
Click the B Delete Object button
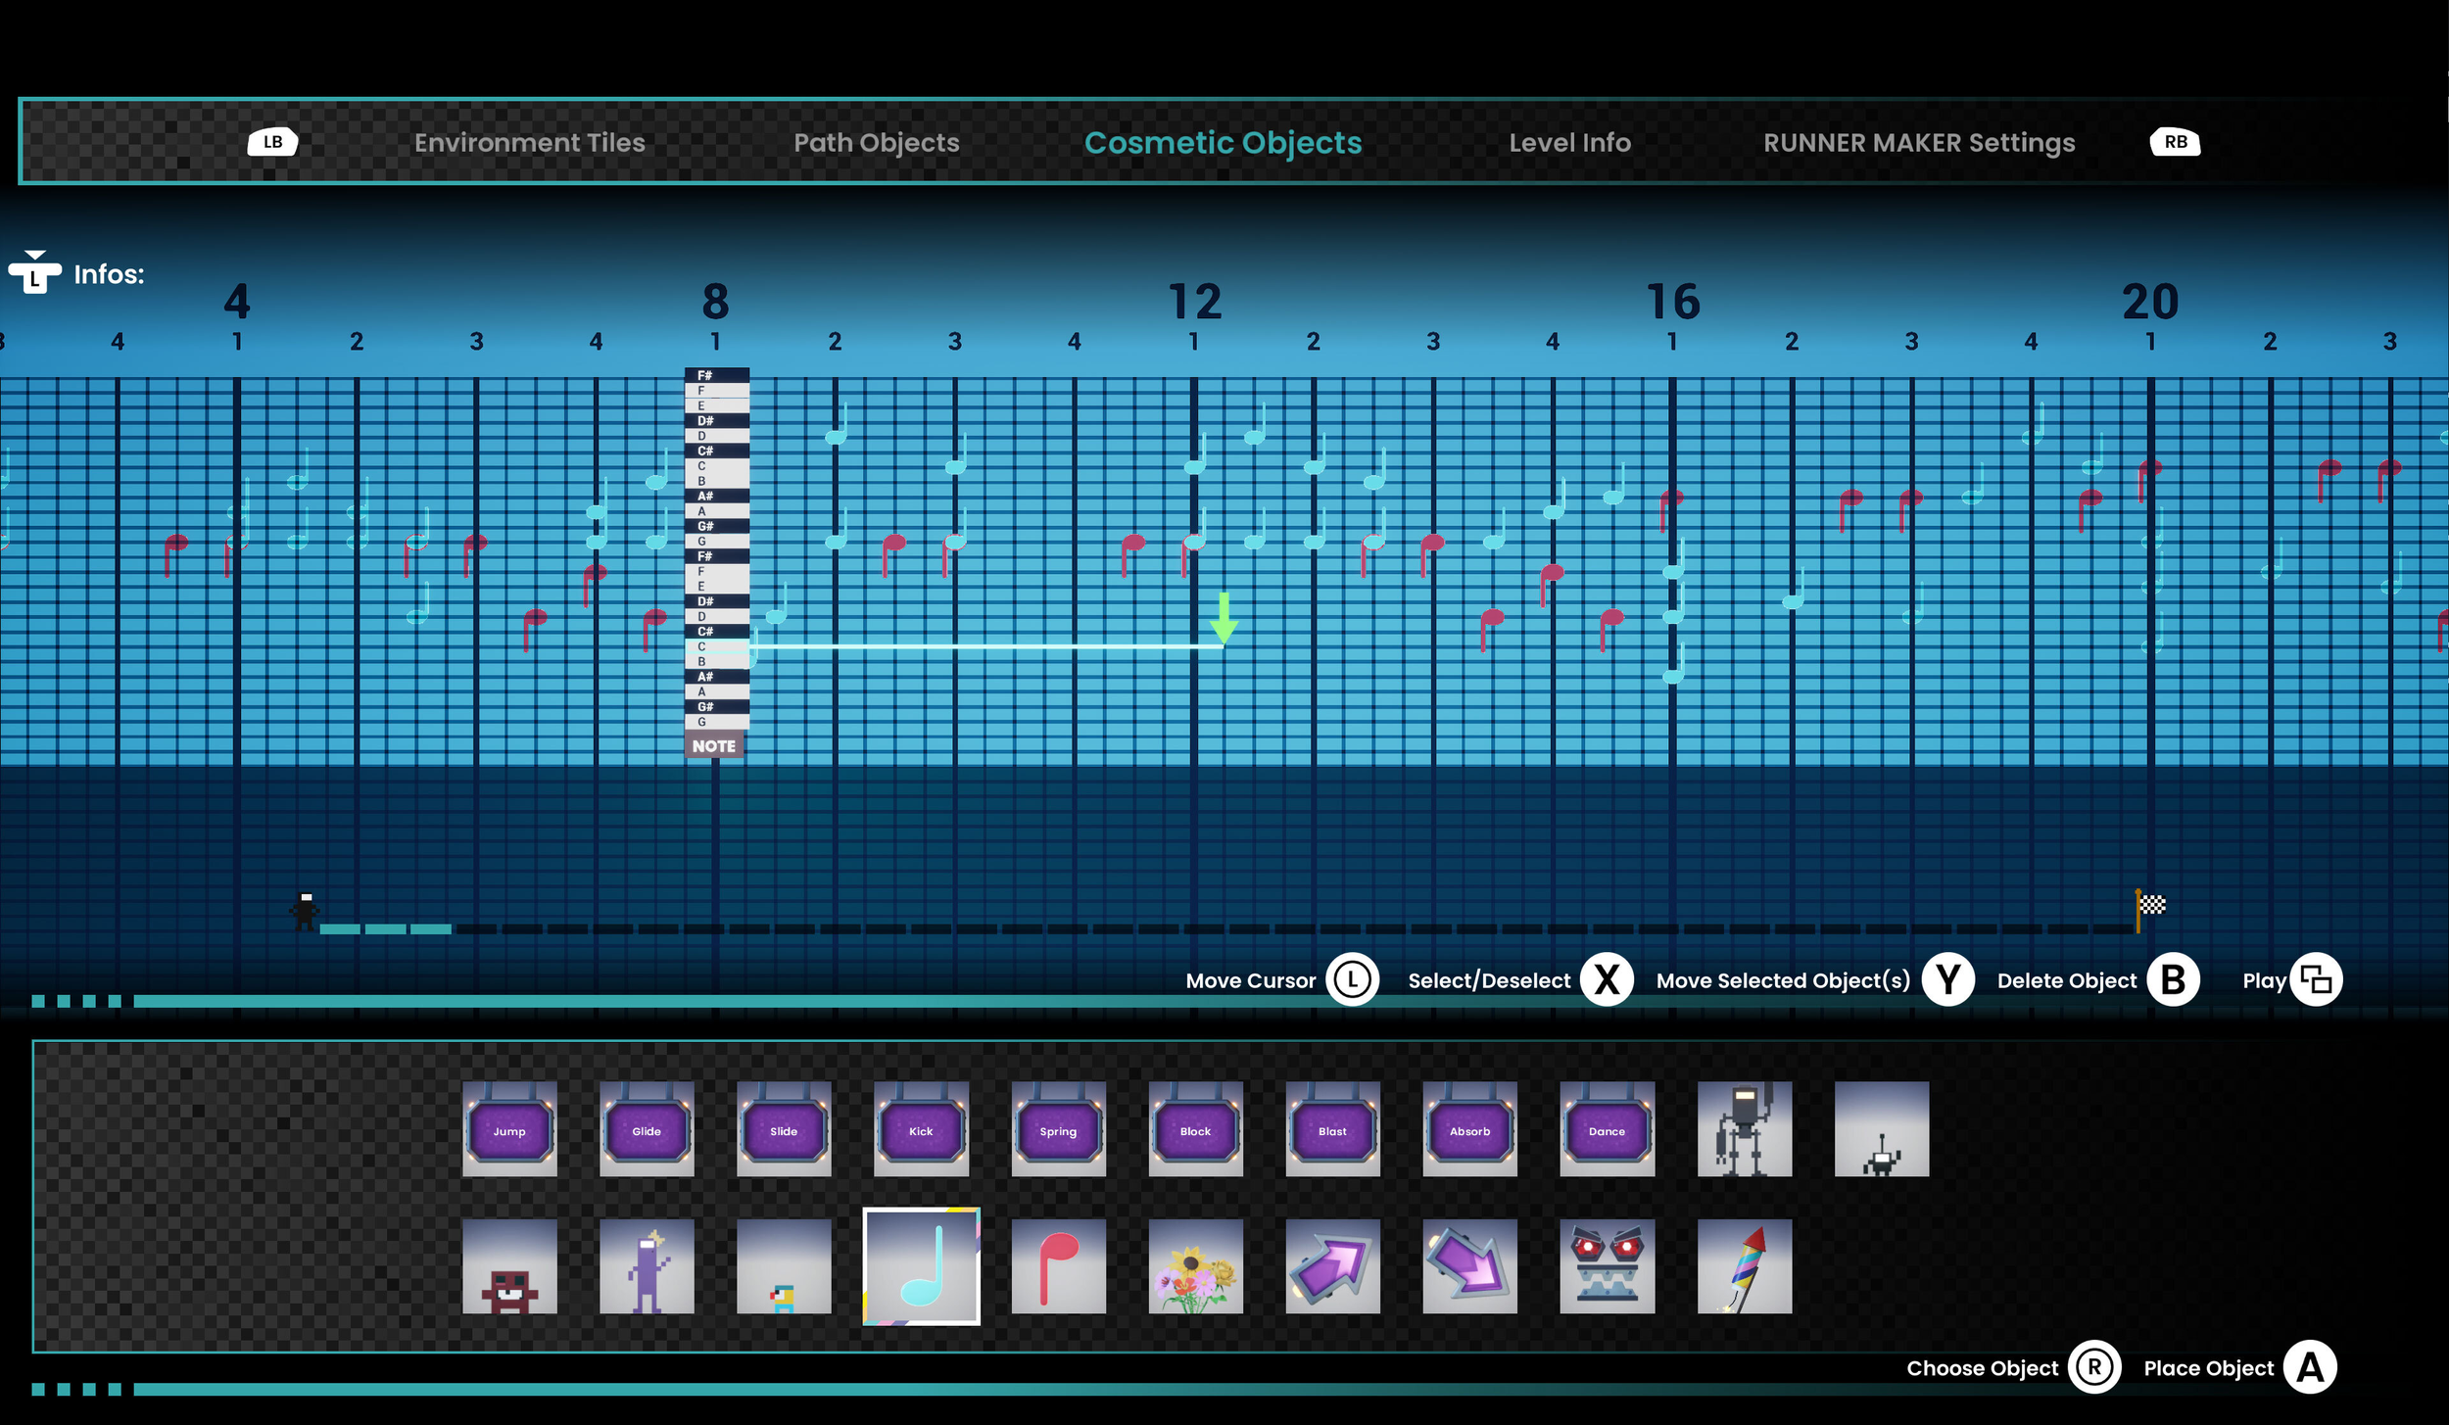coord(2173,979)
